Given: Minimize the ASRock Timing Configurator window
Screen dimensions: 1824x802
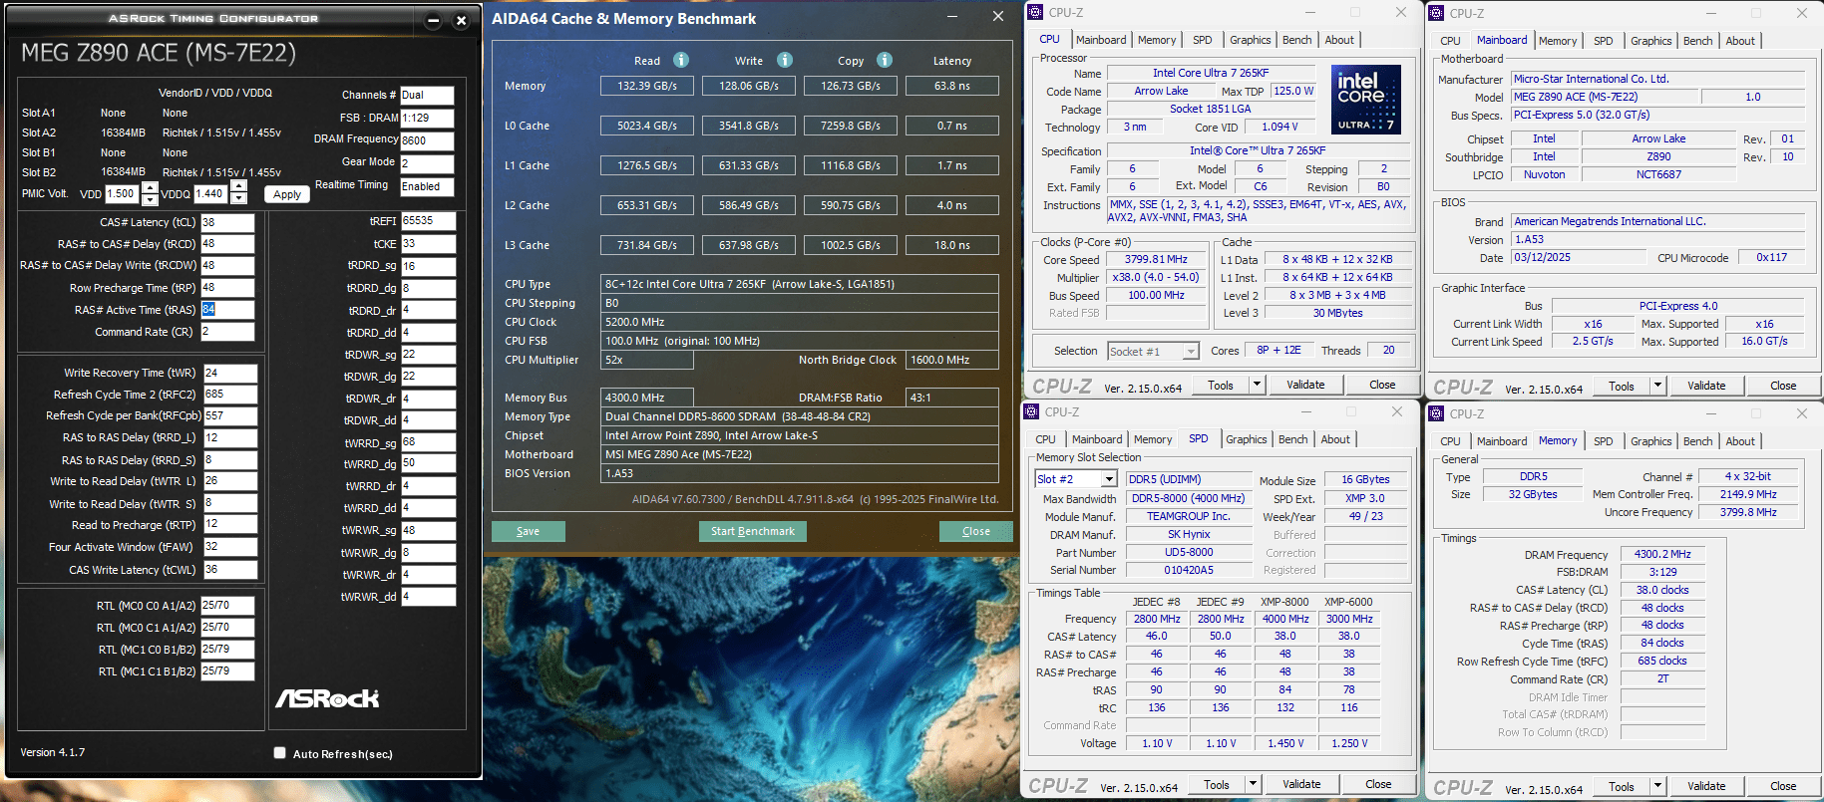Looking at the screenshot, I should [433, 20].
